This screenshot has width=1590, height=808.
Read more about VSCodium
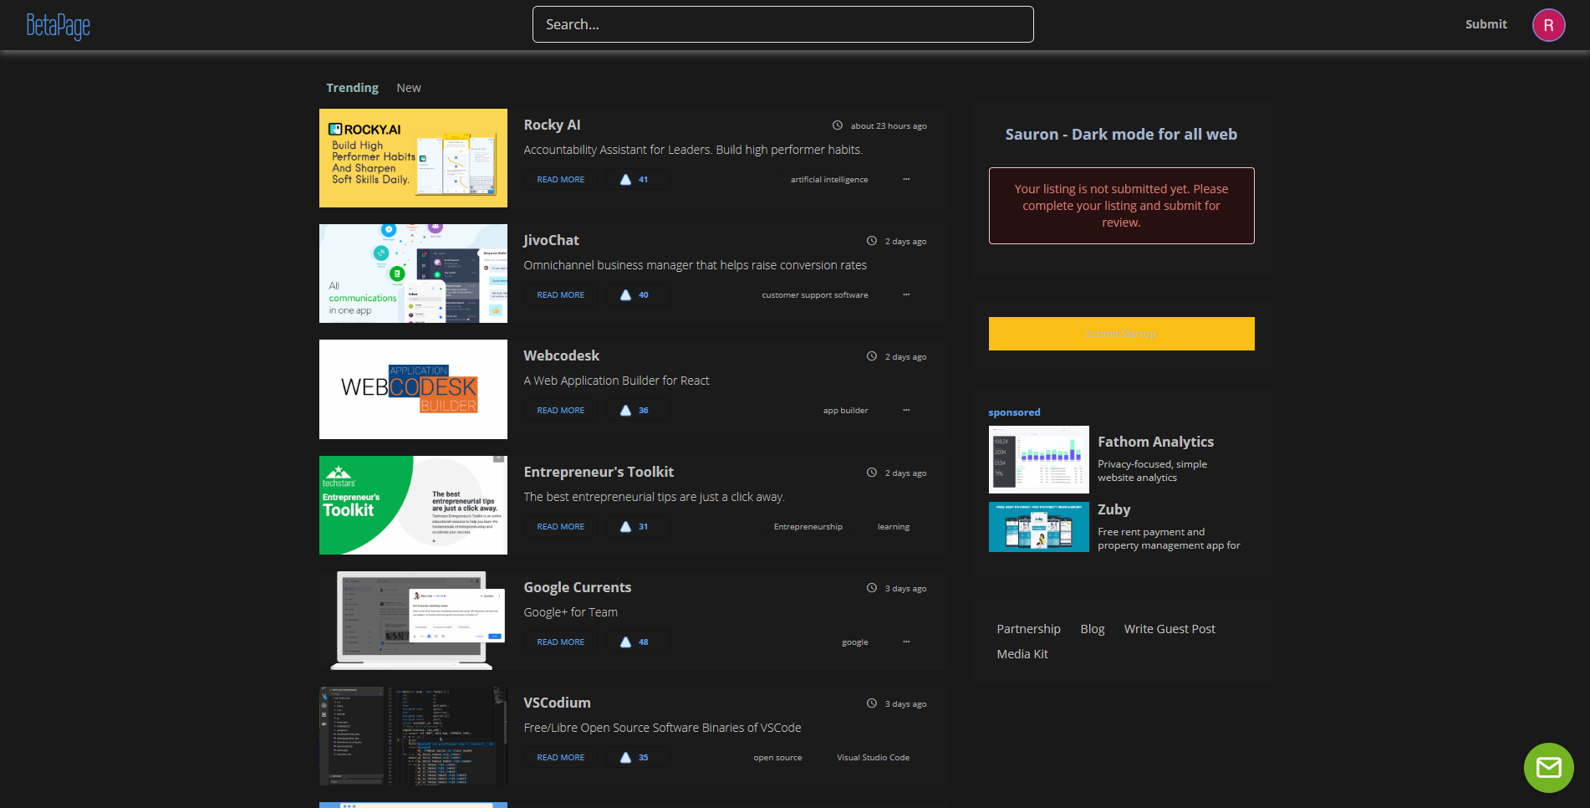pyautogui.click(x=560, y=758)
